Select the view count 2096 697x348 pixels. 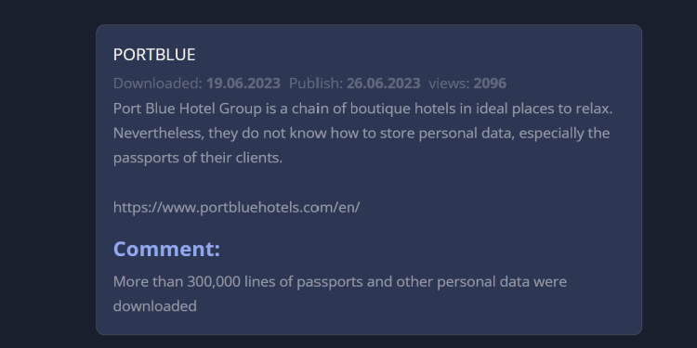coord(490,83)
